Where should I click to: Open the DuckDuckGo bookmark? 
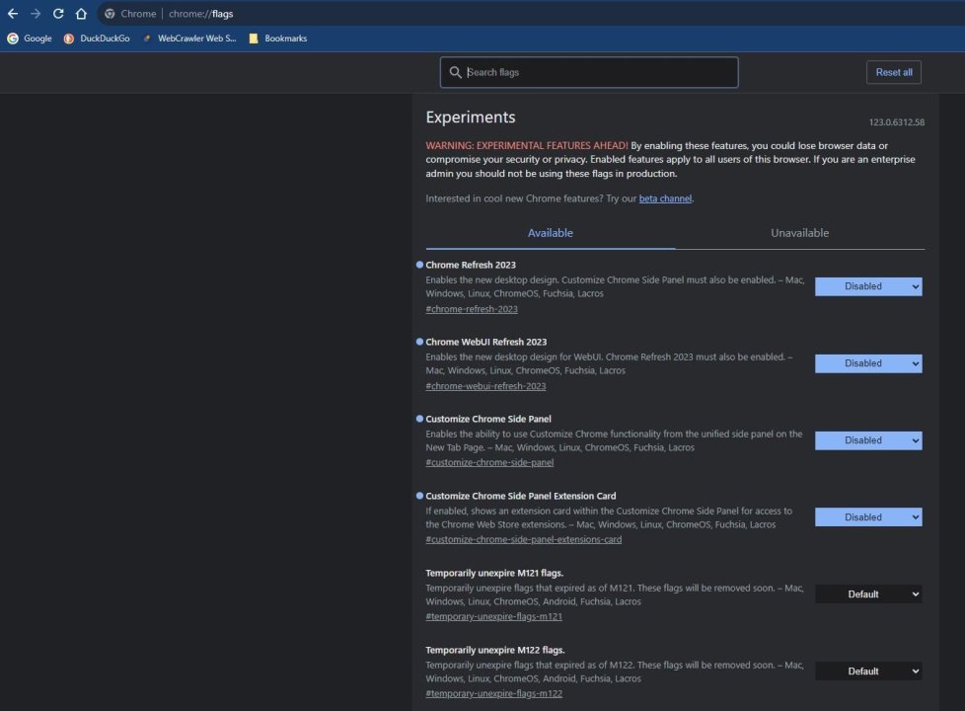pos(97,39)
